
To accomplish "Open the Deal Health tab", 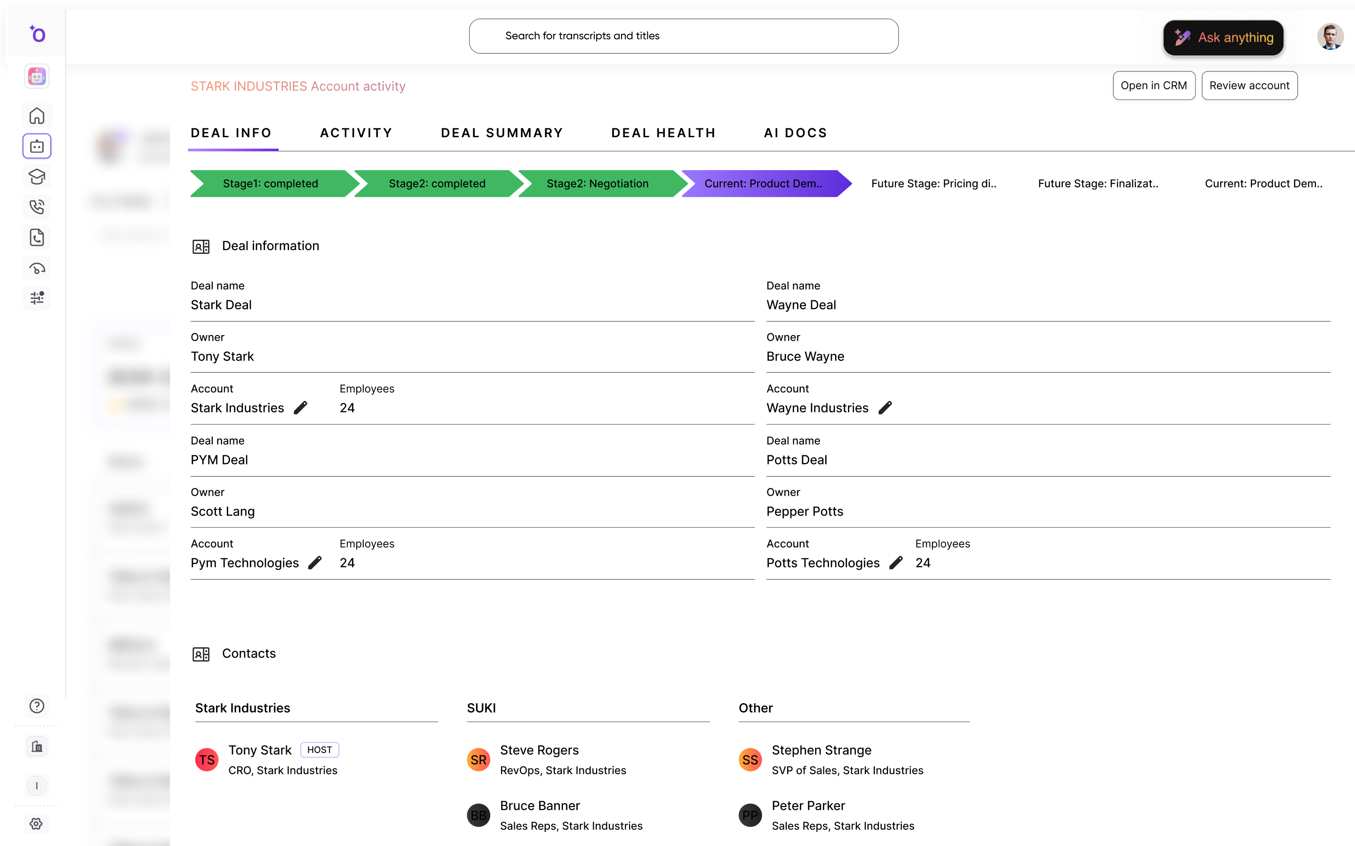I will pyautogui.click(x=663, y=133).
